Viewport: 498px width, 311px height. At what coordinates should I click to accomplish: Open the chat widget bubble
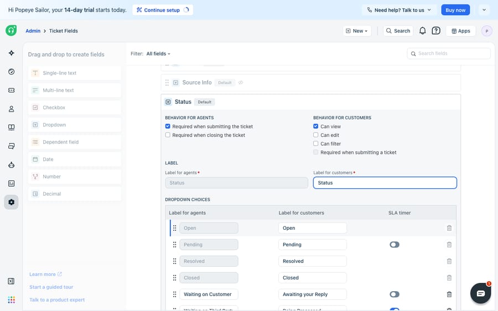[x=480, y=293]
